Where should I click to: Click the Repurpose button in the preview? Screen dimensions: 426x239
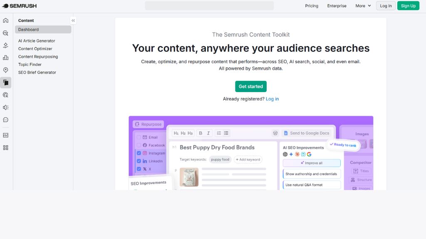coord(149,124)
